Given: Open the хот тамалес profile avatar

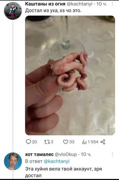Looking at the screenshot, I should point(13,161).
